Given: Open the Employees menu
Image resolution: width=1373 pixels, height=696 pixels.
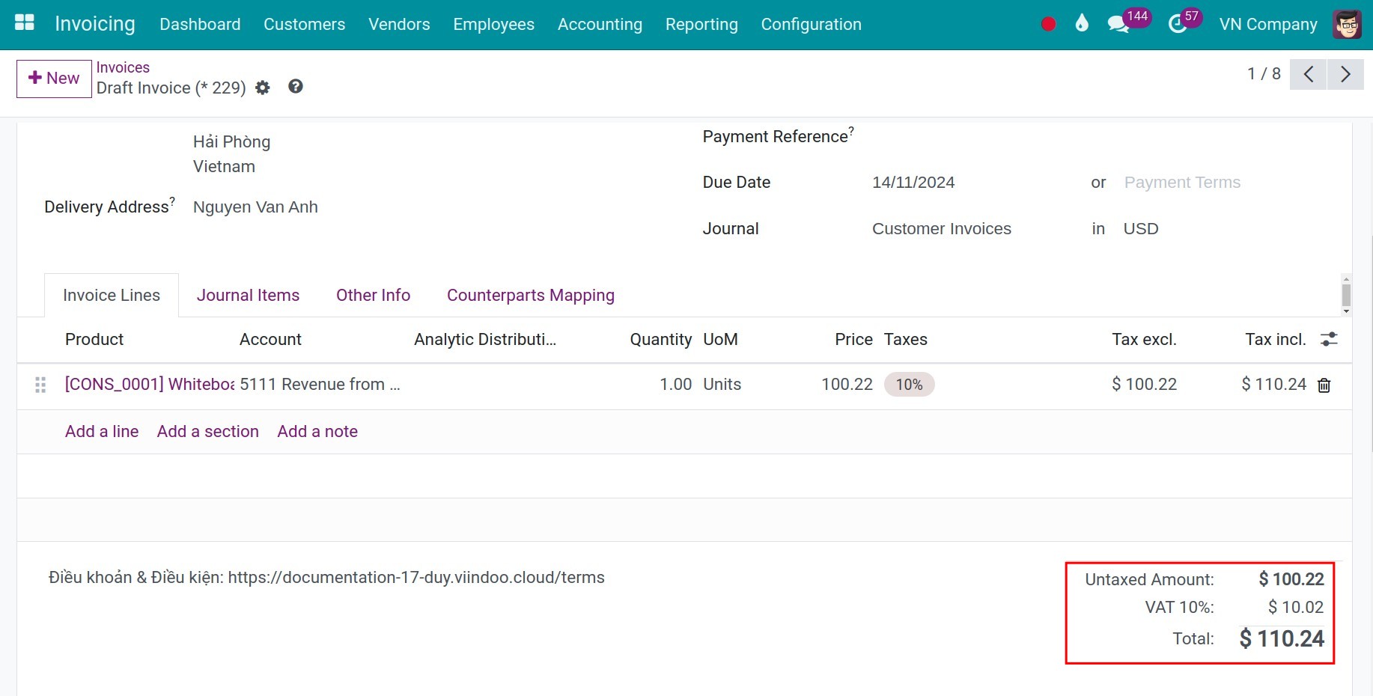Looking at the screenshot, I should click(x=493, y=24).
